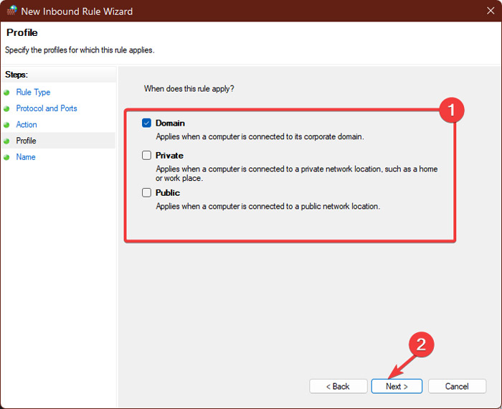
Task: Select the Profile step in sidebar
Action: tap(27, 141)
